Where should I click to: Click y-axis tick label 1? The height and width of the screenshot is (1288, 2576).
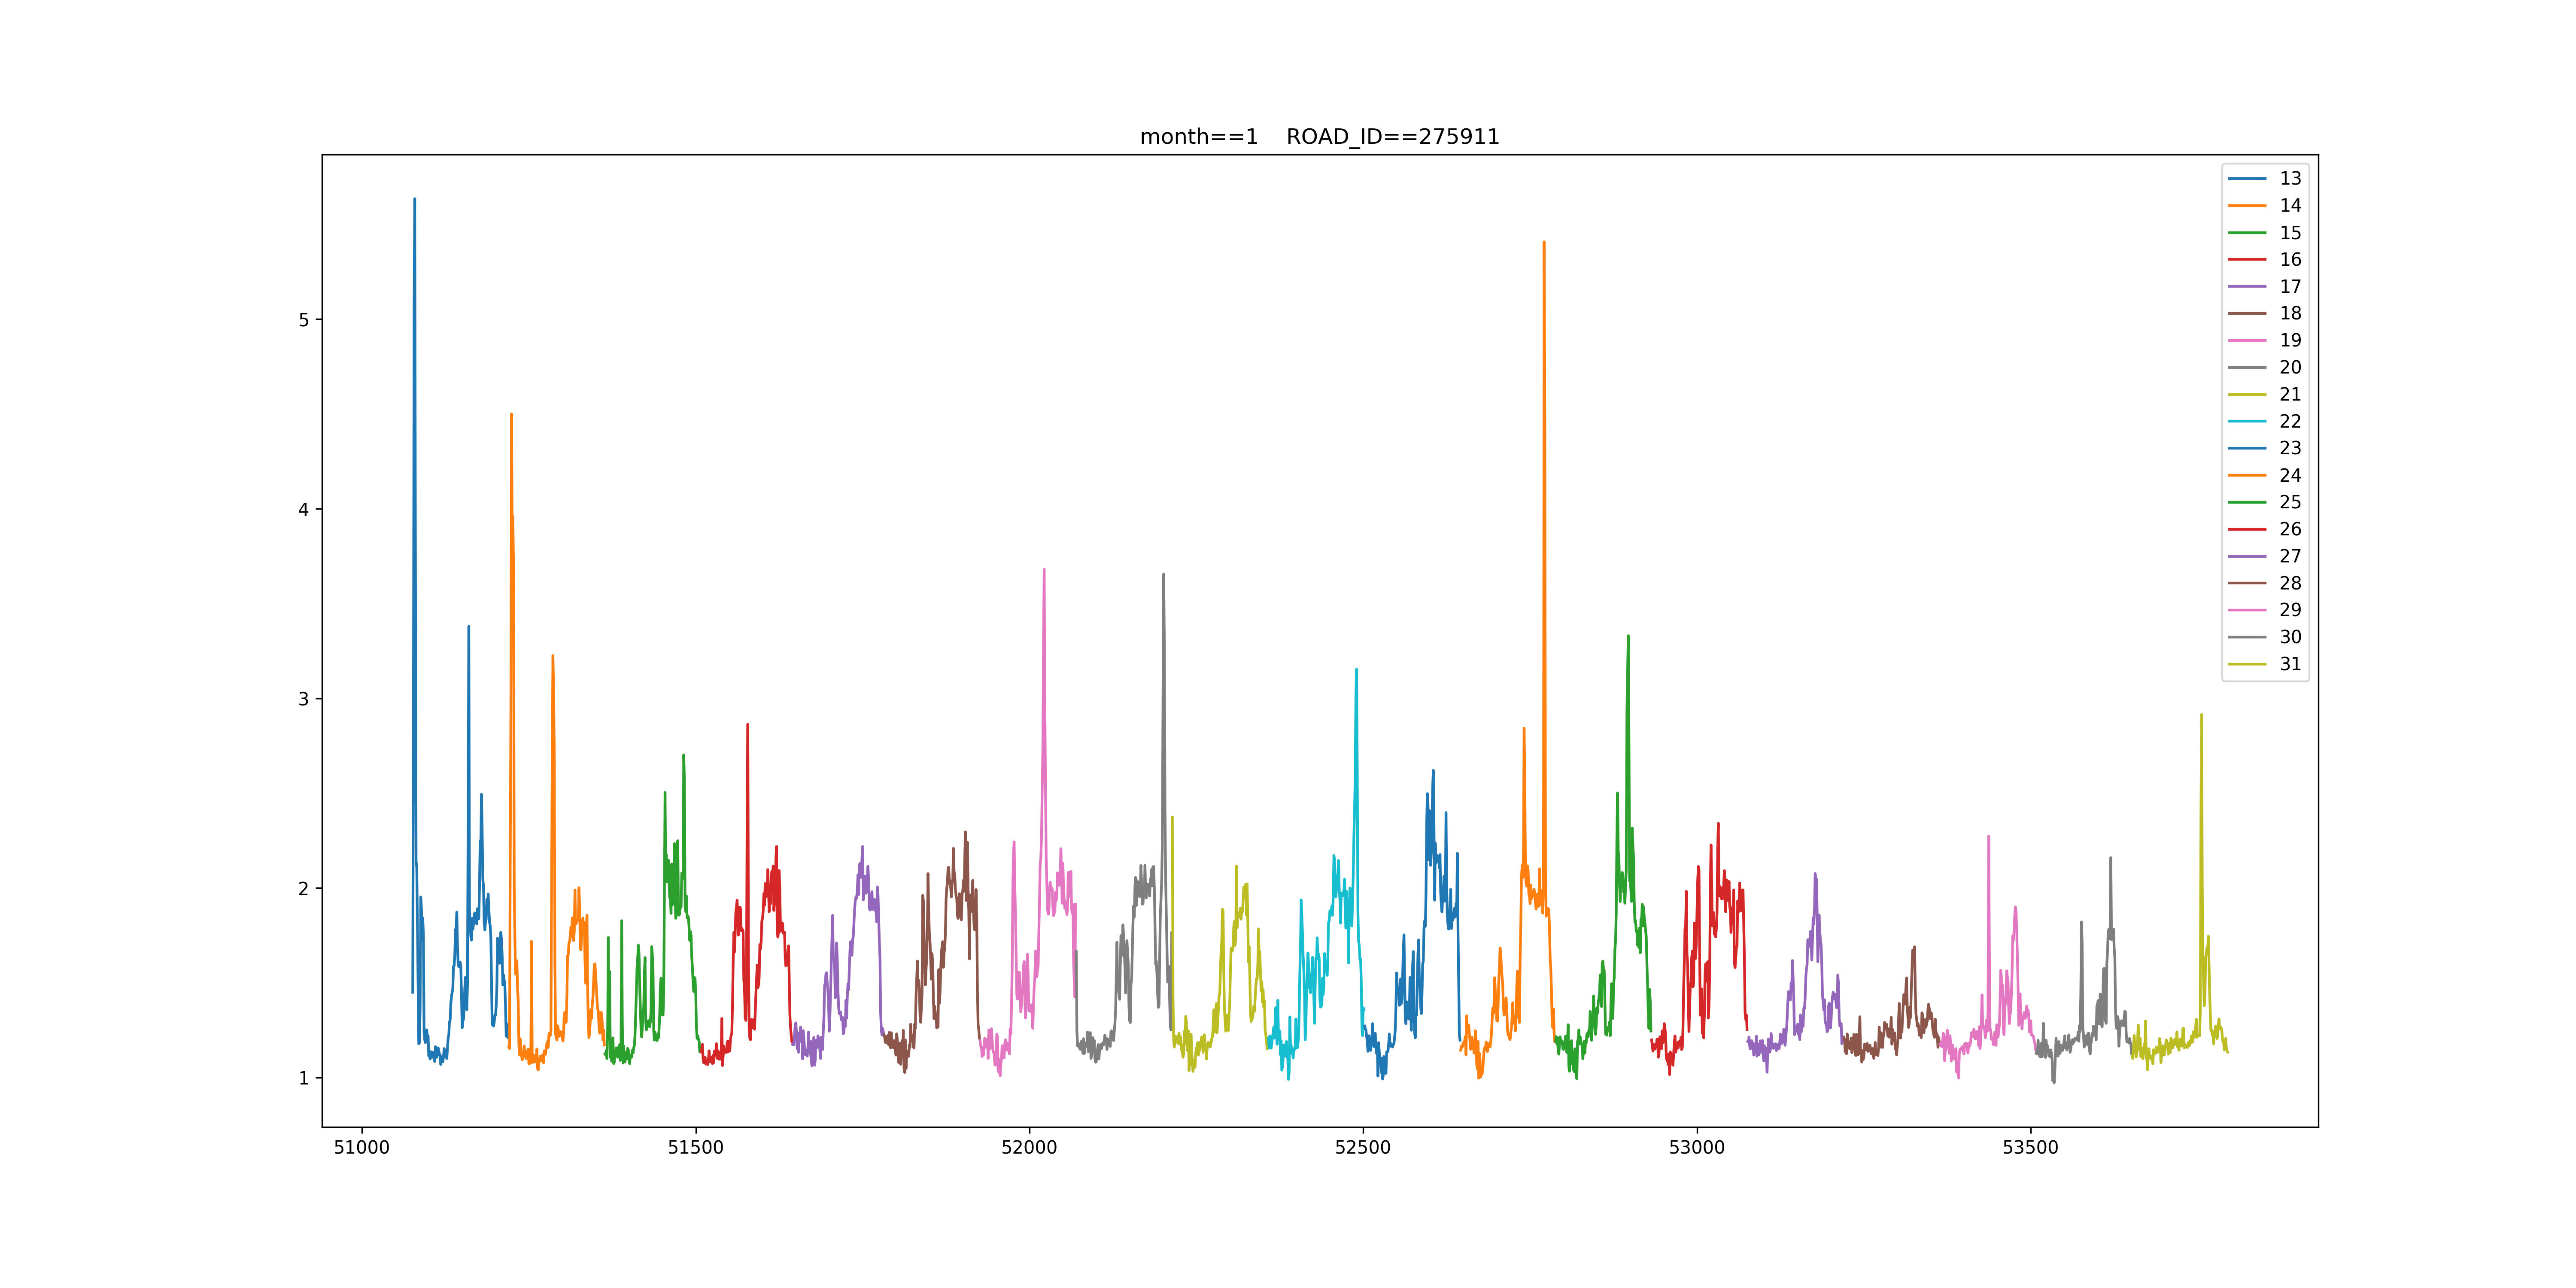(304, 1078)
